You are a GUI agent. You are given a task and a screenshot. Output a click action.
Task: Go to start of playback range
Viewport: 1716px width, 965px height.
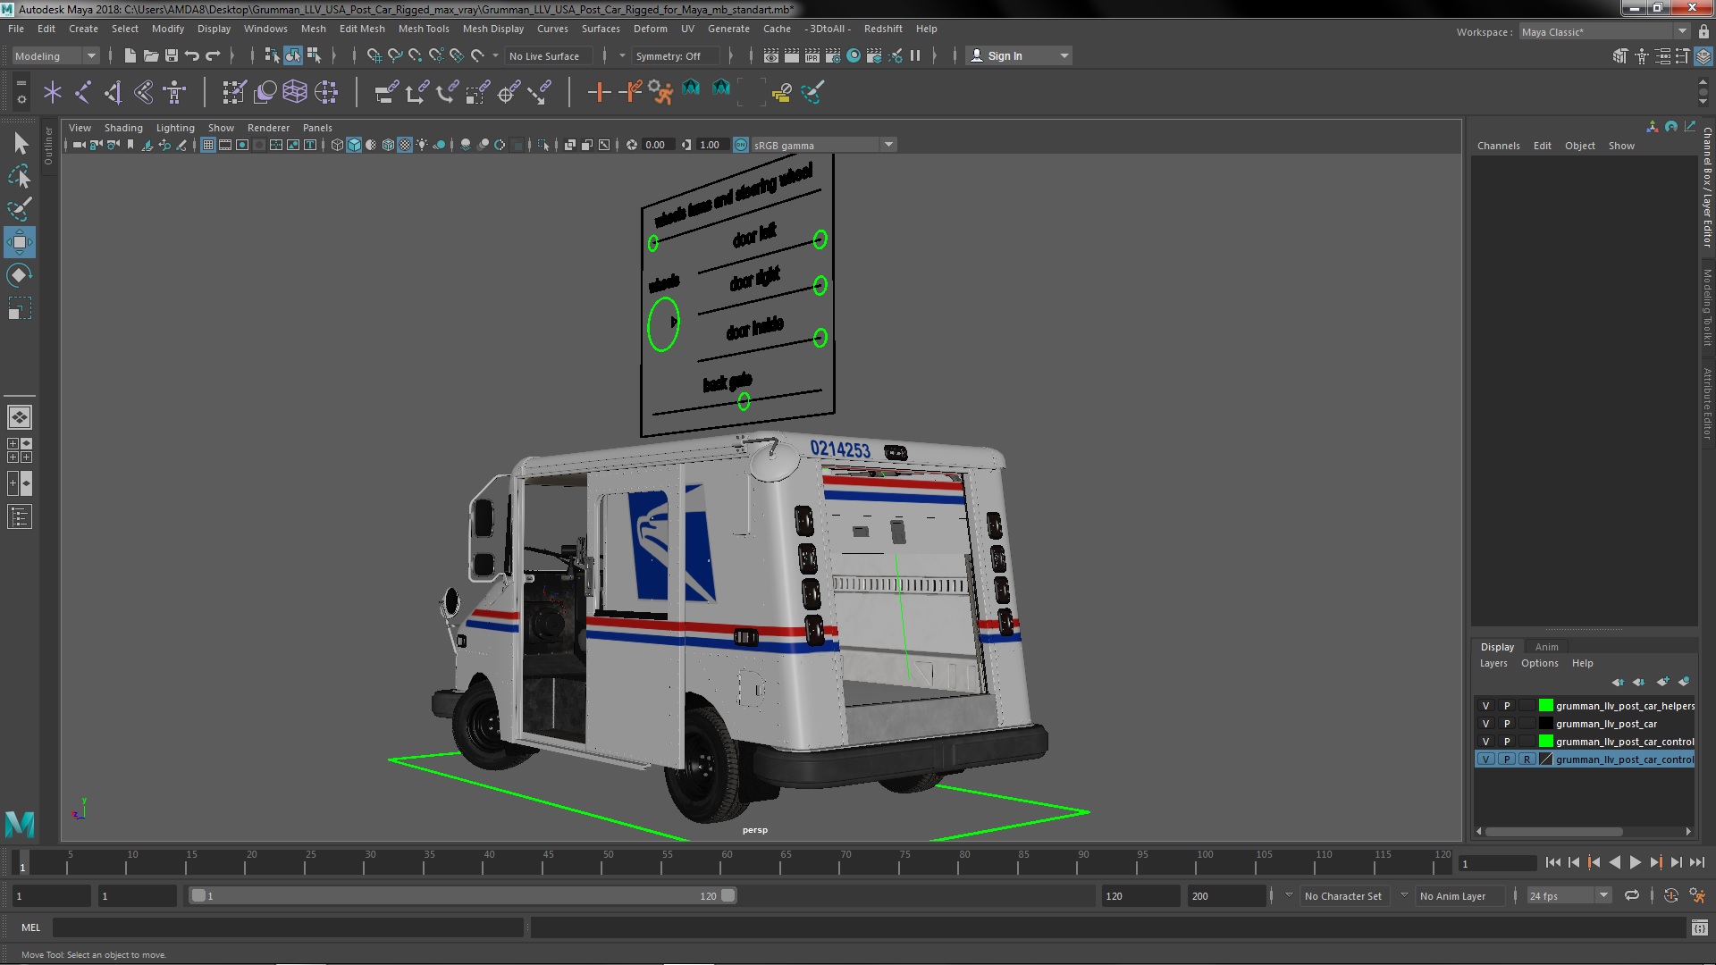(1552, 862)
